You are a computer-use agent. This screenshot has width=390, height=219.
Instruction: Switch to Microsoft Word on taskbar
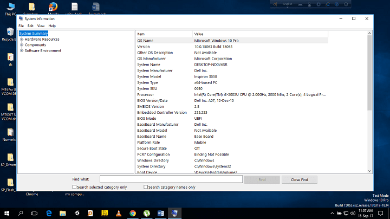coord(161,213)
